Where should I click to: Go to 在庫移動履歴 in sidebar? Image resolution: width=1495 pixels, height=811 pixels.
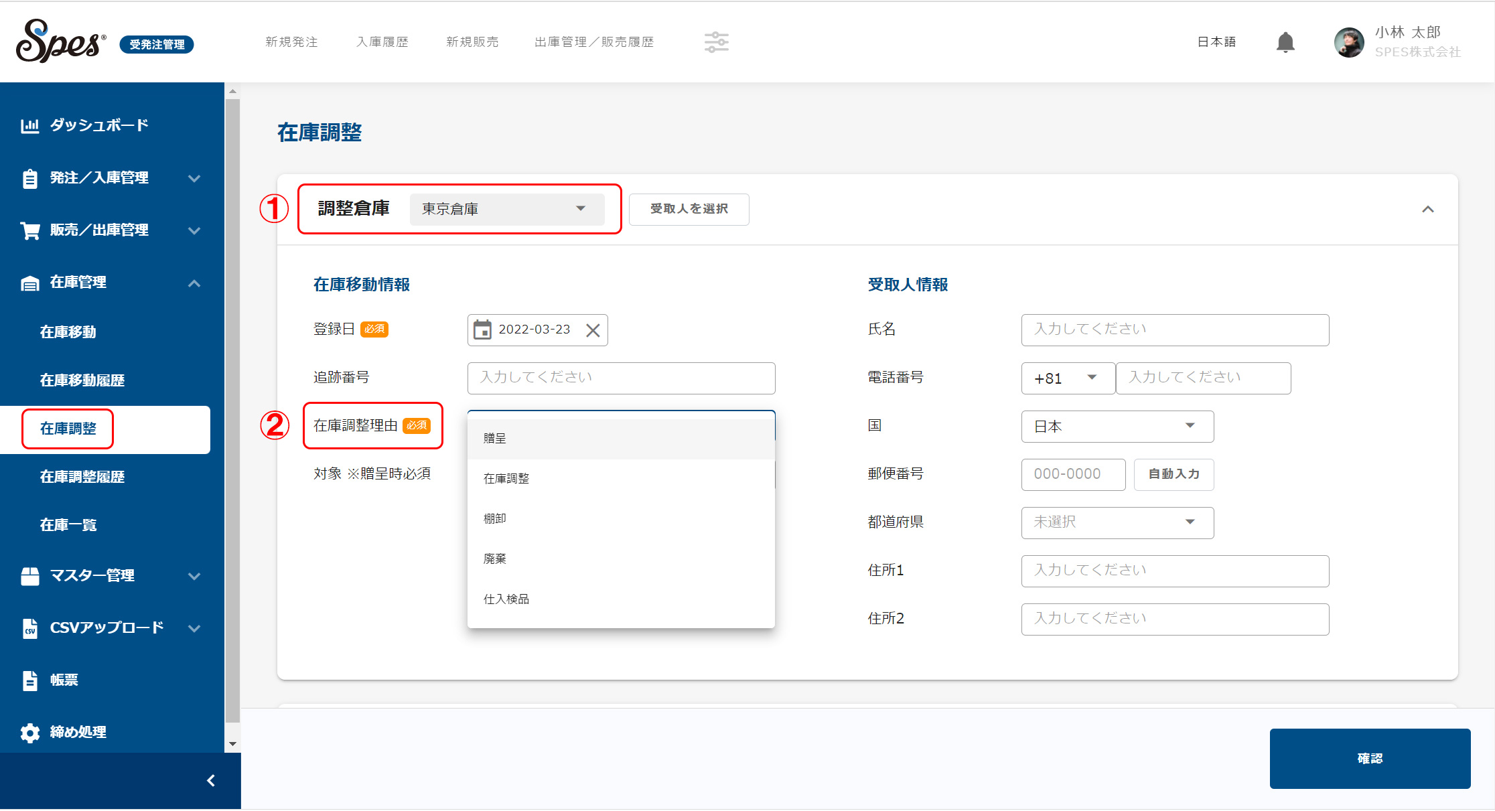click(82, 381)
